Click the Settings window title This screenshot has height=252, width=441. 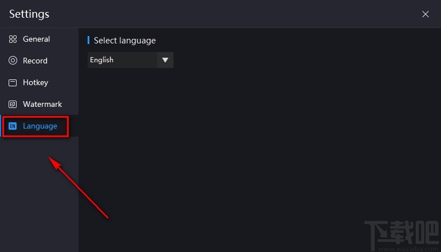coord(29,14)
